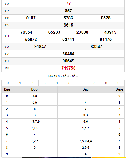
Task: Click the G5 result 6615
Action: click(68, 25)
